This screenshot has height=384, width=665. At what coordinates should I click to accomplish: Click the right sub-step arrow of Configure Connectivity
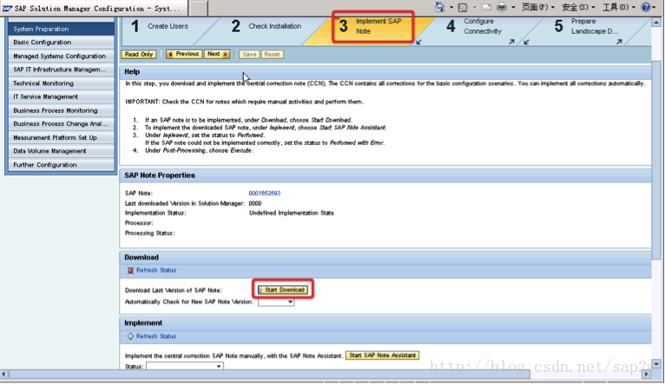(x=511, y=42)
